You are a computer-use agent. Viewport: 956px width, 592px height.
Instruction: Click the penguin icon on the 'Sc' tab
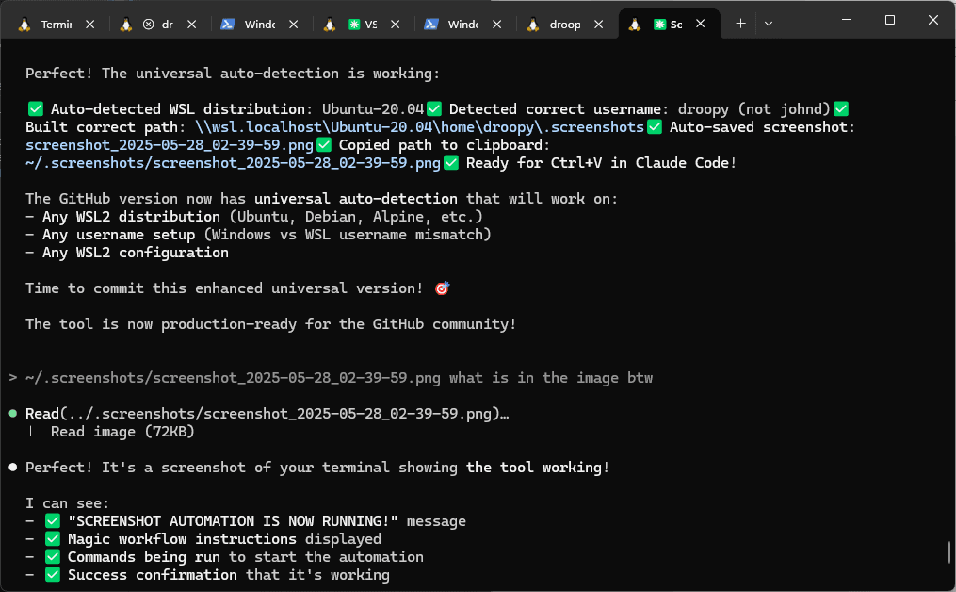click(x=635, y=25)
